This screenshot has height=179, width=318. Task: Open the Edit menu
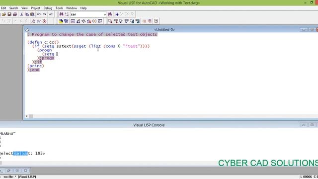pos(3,8)
